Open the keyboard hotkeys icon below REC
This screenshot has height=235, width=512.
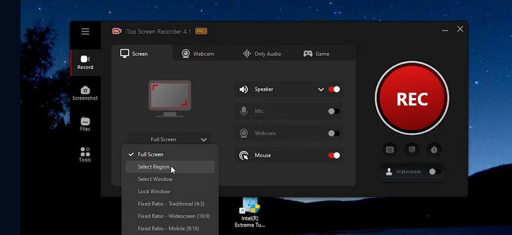[x=390, y=149]
